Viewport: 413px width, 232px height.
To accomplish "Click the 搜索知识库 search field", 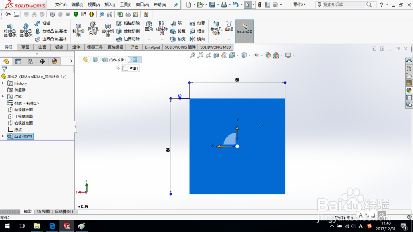I will click(342, 5).
